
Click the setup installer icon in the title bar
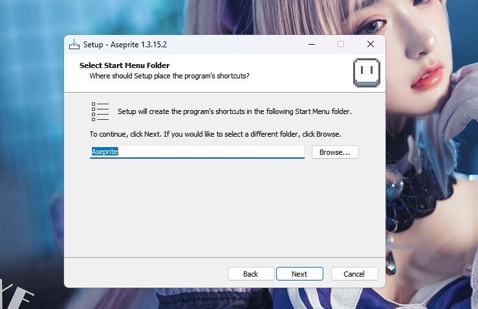(x=74, y=44)
